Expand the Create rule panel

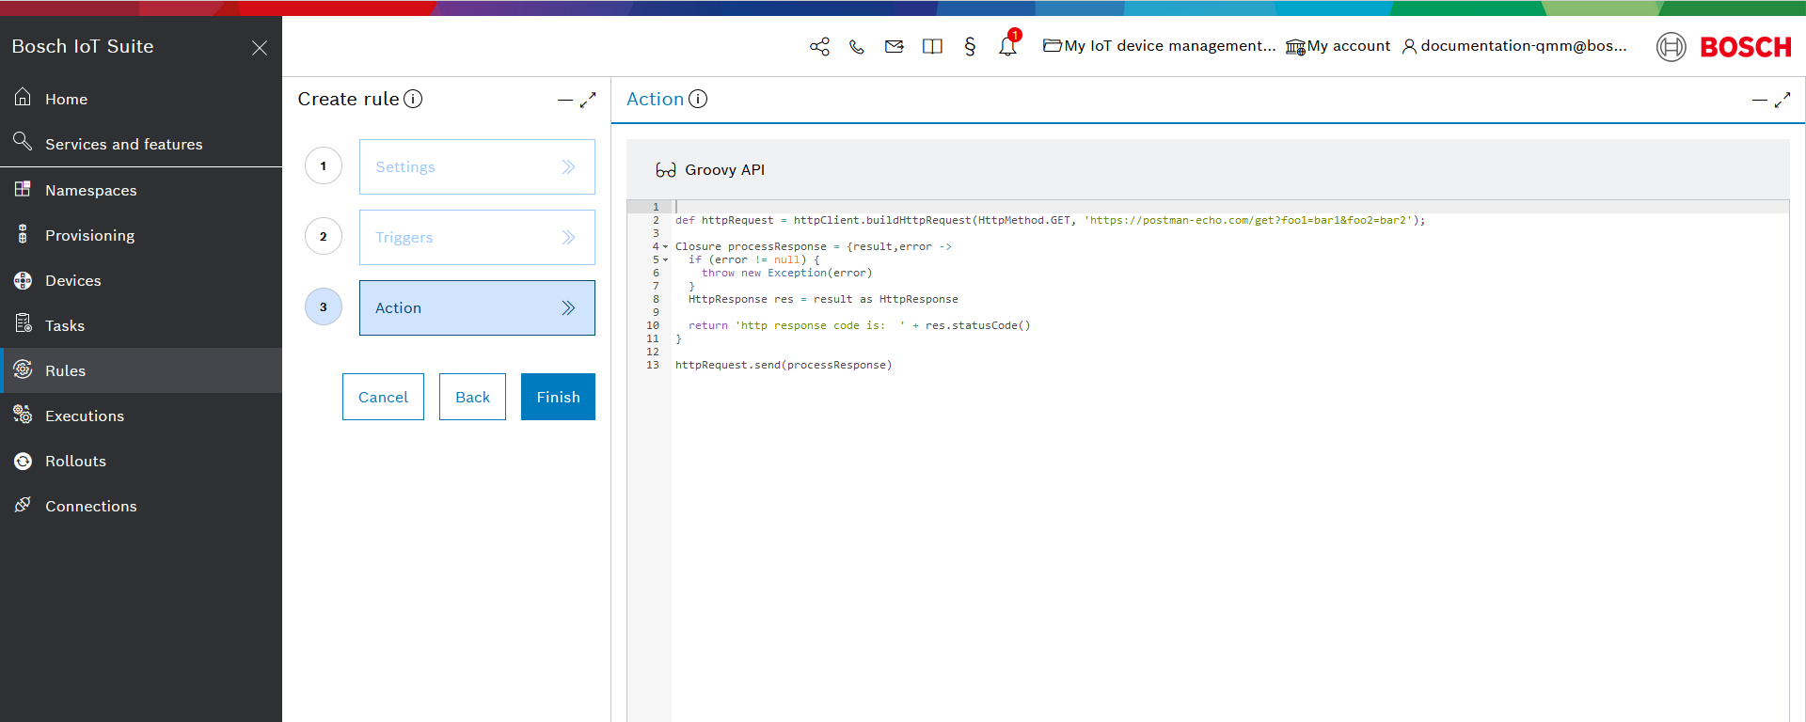coord(588,100)
